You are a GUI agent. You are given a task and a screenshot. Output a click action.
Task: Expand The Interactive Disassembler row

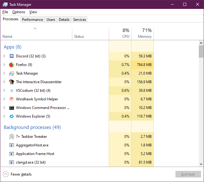pyautogui.click(x=4, y=82)
